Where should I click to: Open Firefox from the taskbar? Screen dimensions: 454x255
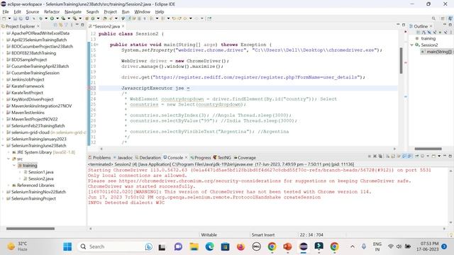[x=240, y=246]
